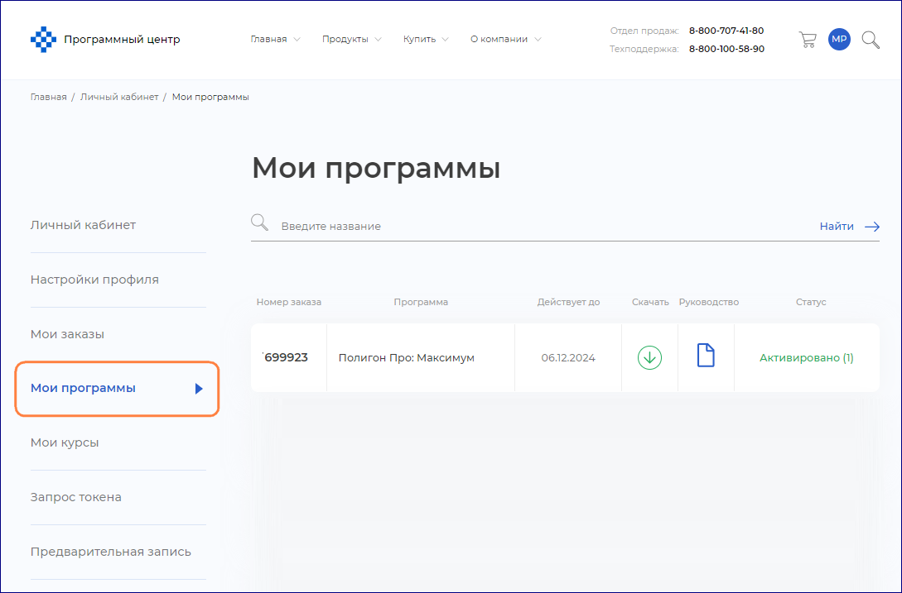Click the Найти search button
This screenshot has width=902, height=593.
tap(837, 227)
